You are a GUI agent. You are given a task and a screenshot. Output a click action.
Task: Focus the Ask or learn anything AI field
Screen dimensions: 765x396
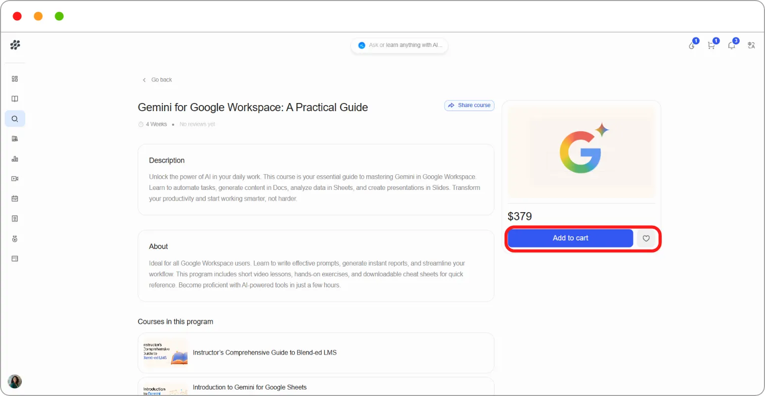tap(399, 45)
